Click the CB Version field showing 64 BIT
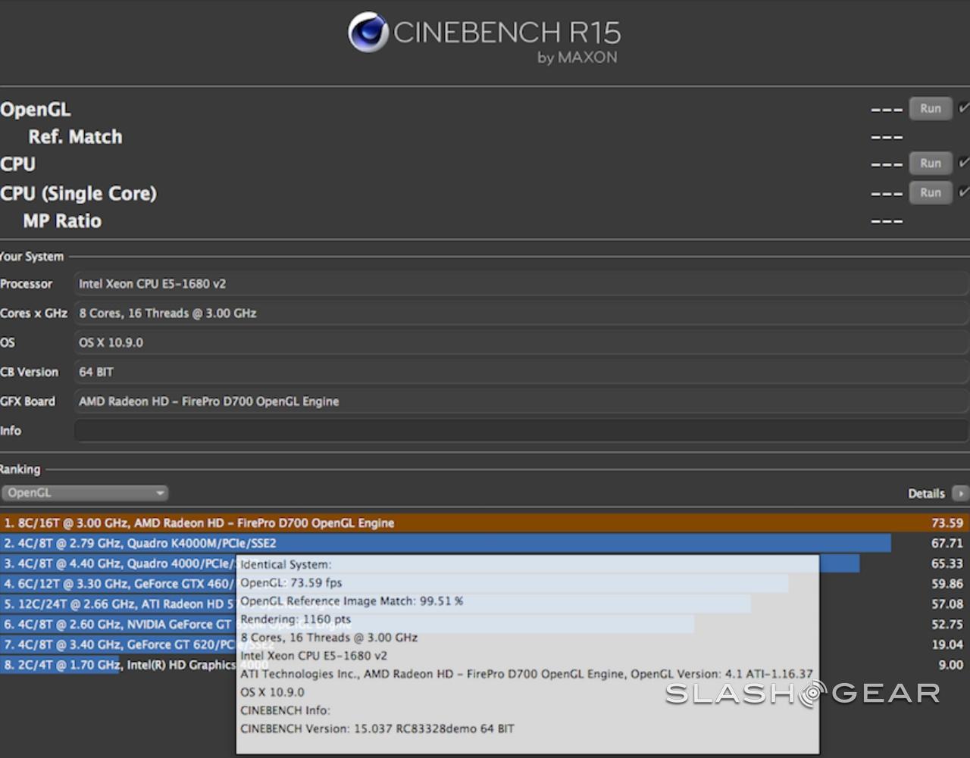The height and width of the screenshot is (758, 970). (x=520, y=373)
